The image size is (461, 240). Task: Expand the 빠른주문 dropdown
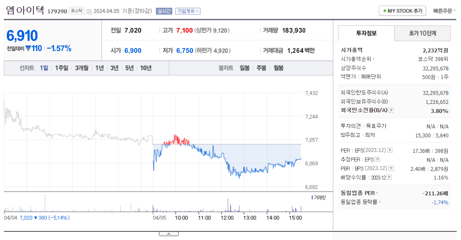point(444,11)
